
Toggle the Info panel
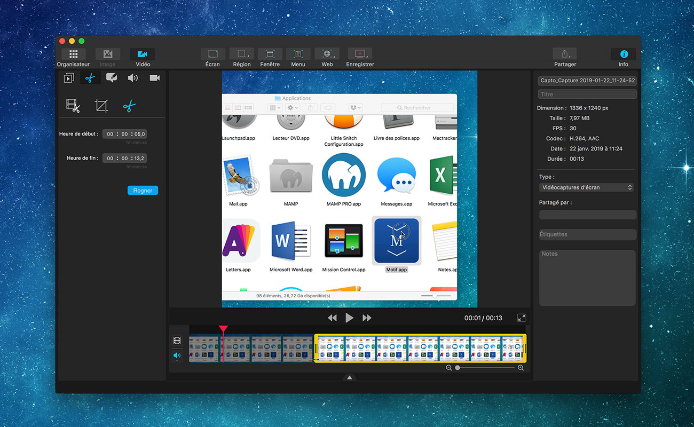point(623,54)
